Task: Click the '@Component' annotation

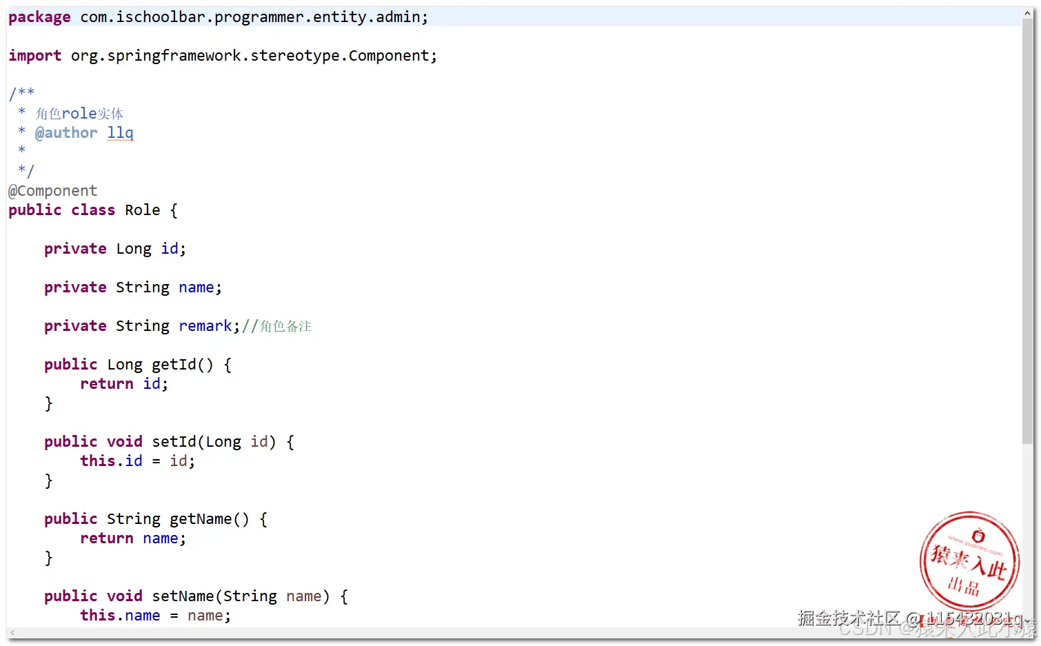Action: (52, 191)
